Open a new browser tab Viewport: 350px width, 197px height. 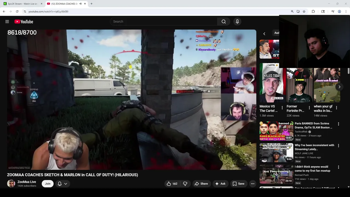tap(91, 4)
